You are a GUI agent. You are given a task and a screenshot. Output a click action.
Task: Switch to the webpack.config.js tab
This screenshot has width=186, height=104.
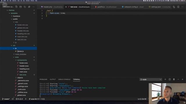[x=133, y=7]
